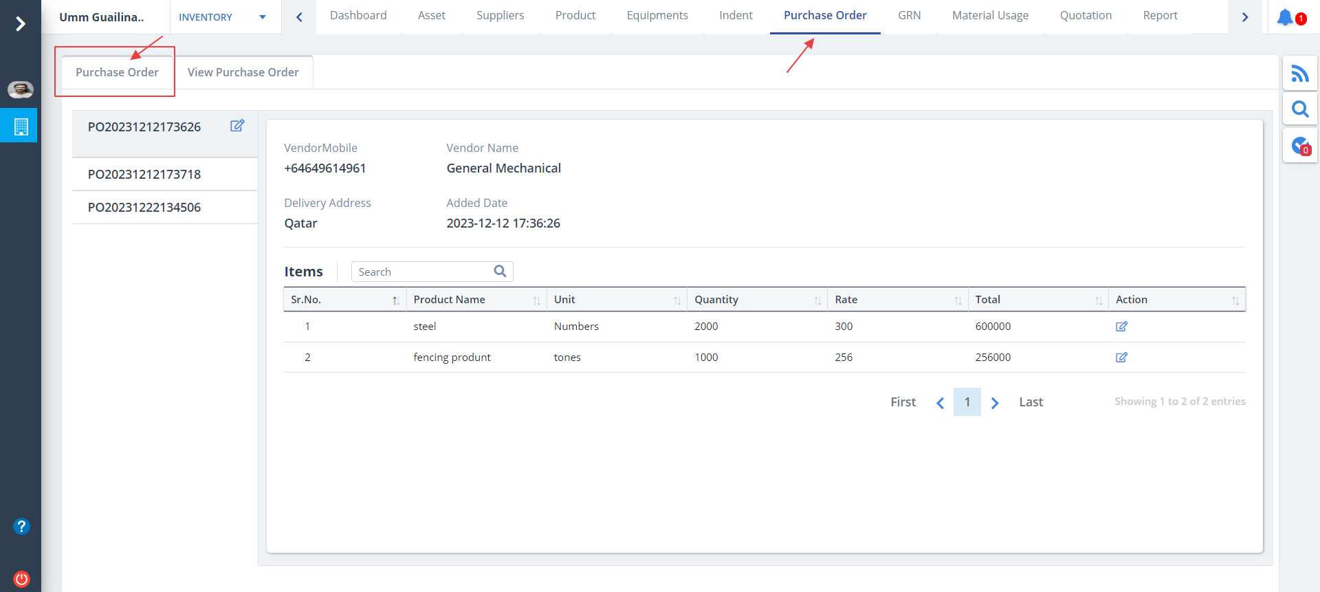This screenshot has height=592, width=1320.
Task: Open the Suppliers menu tab
Action: [500, 16]
